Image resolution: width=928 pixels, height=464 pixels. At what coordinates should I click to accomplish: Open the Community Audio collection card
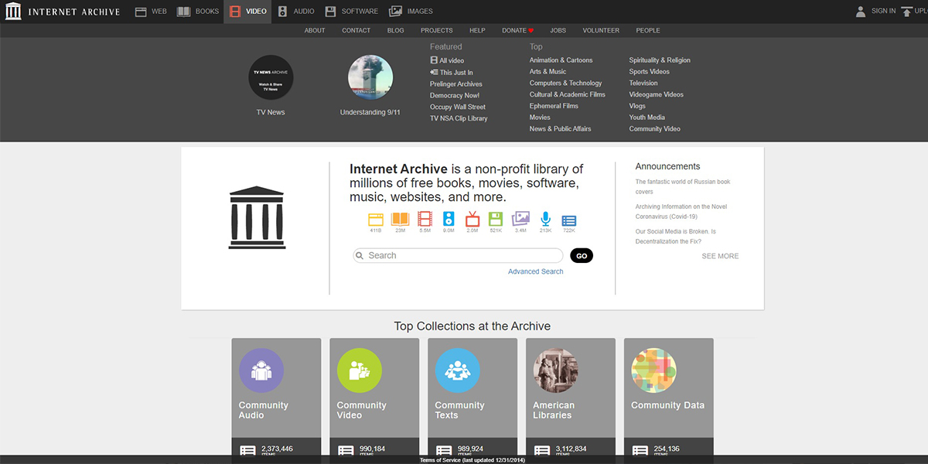click(276, 397)
